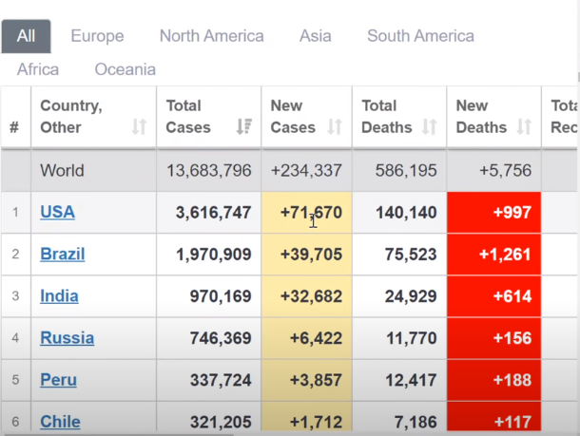The width and height of the screenshot is (580, 436).
Task: Select Chile total cases 321,205
Action: coord(221,422)
